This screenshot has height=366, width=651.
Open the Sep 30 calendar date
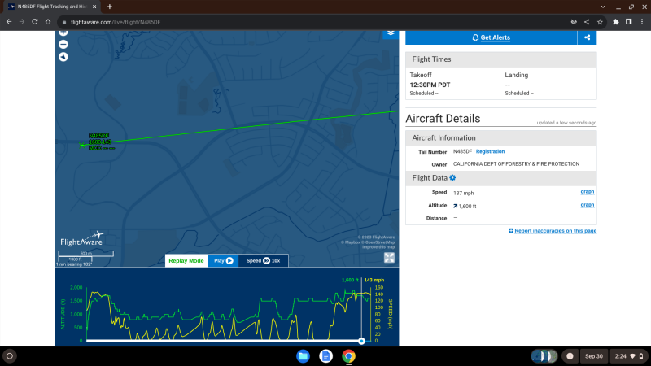tap(594, 356)
